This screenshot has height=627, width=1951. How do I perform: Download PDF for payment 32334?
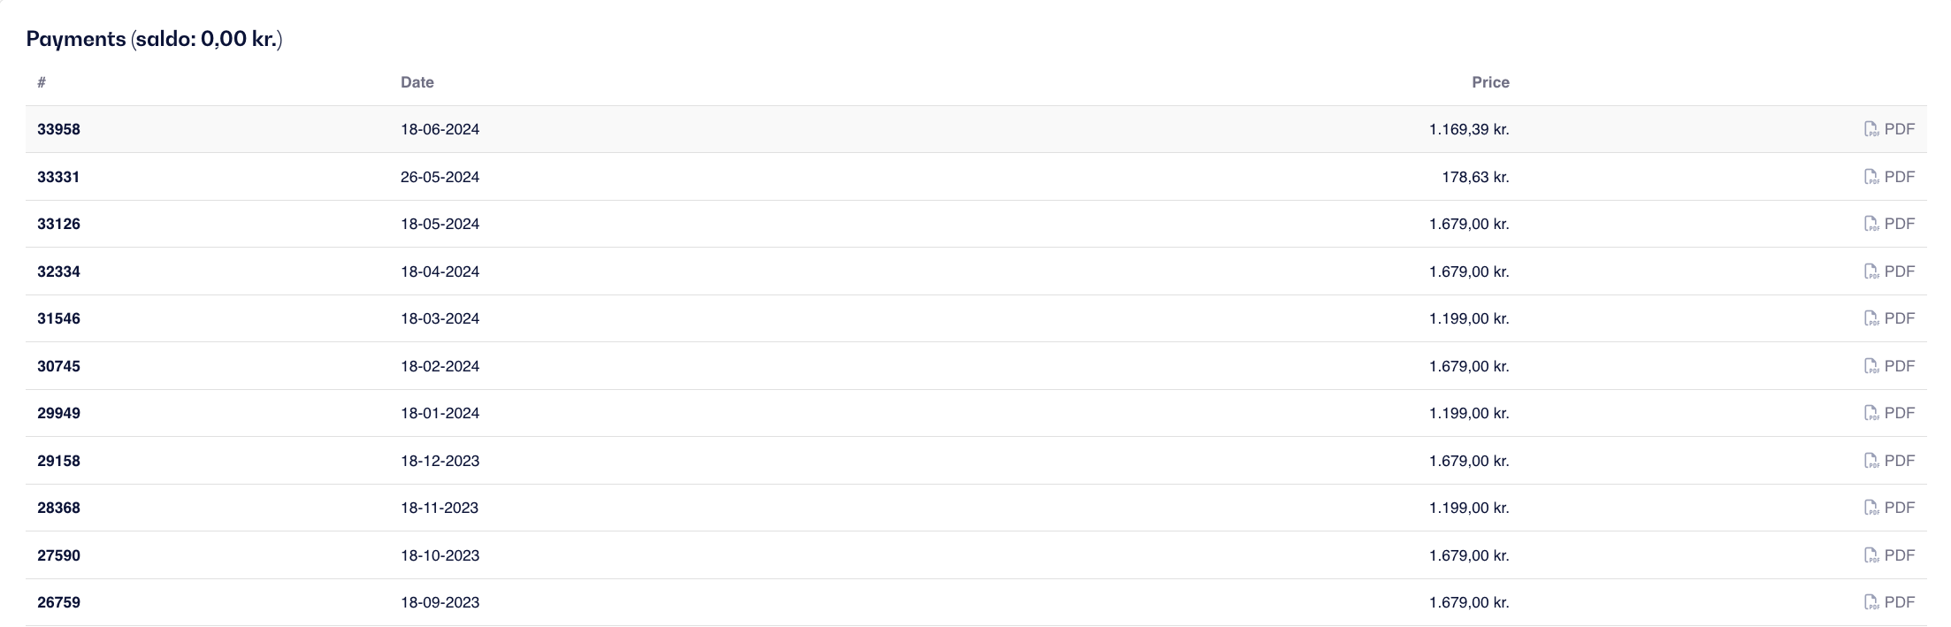[1889, 271]
